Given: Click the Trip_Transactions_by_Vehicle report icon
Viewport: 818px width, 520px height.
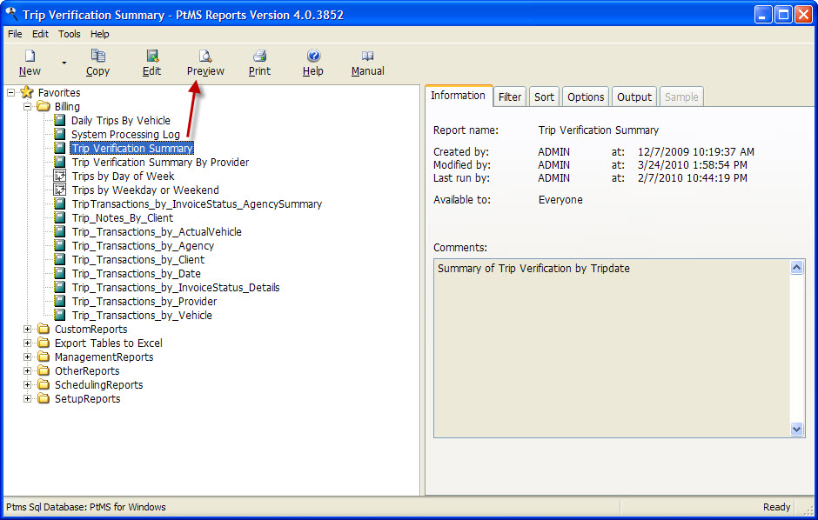Looking at the screenshot, I should [60, 316].
